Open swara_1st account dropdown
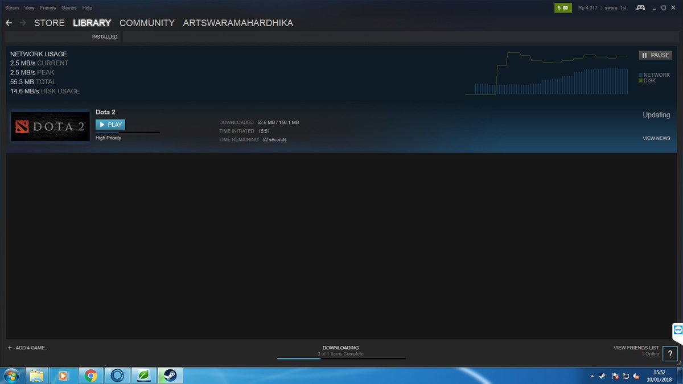 tap(615, 8)
